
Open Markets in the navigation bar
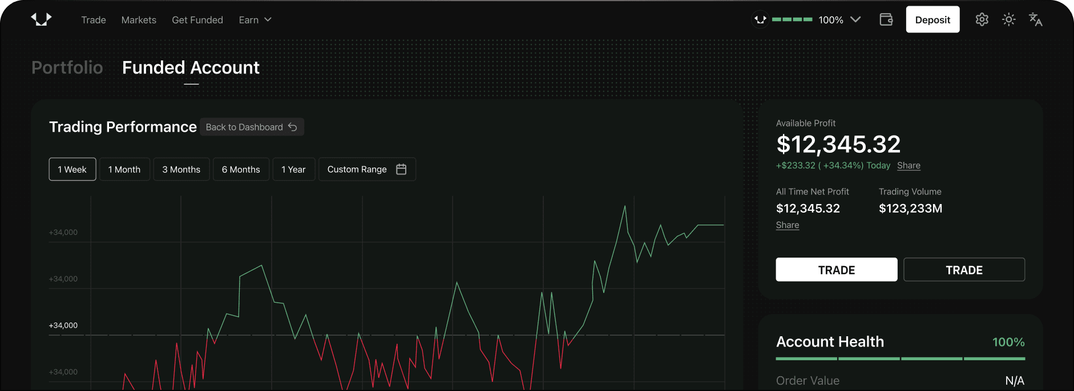139,20
